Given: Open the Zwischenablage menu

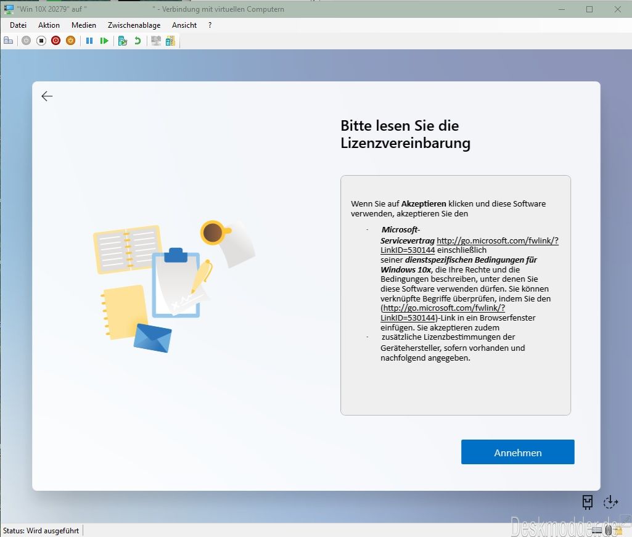Looking at the screenshot, I should tap(134, 25).
